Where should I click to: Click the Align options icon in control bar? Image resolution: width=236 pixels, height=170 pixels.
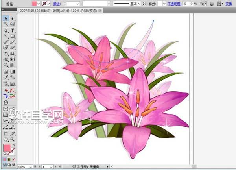pyautogui.click(x=220, y=4)
